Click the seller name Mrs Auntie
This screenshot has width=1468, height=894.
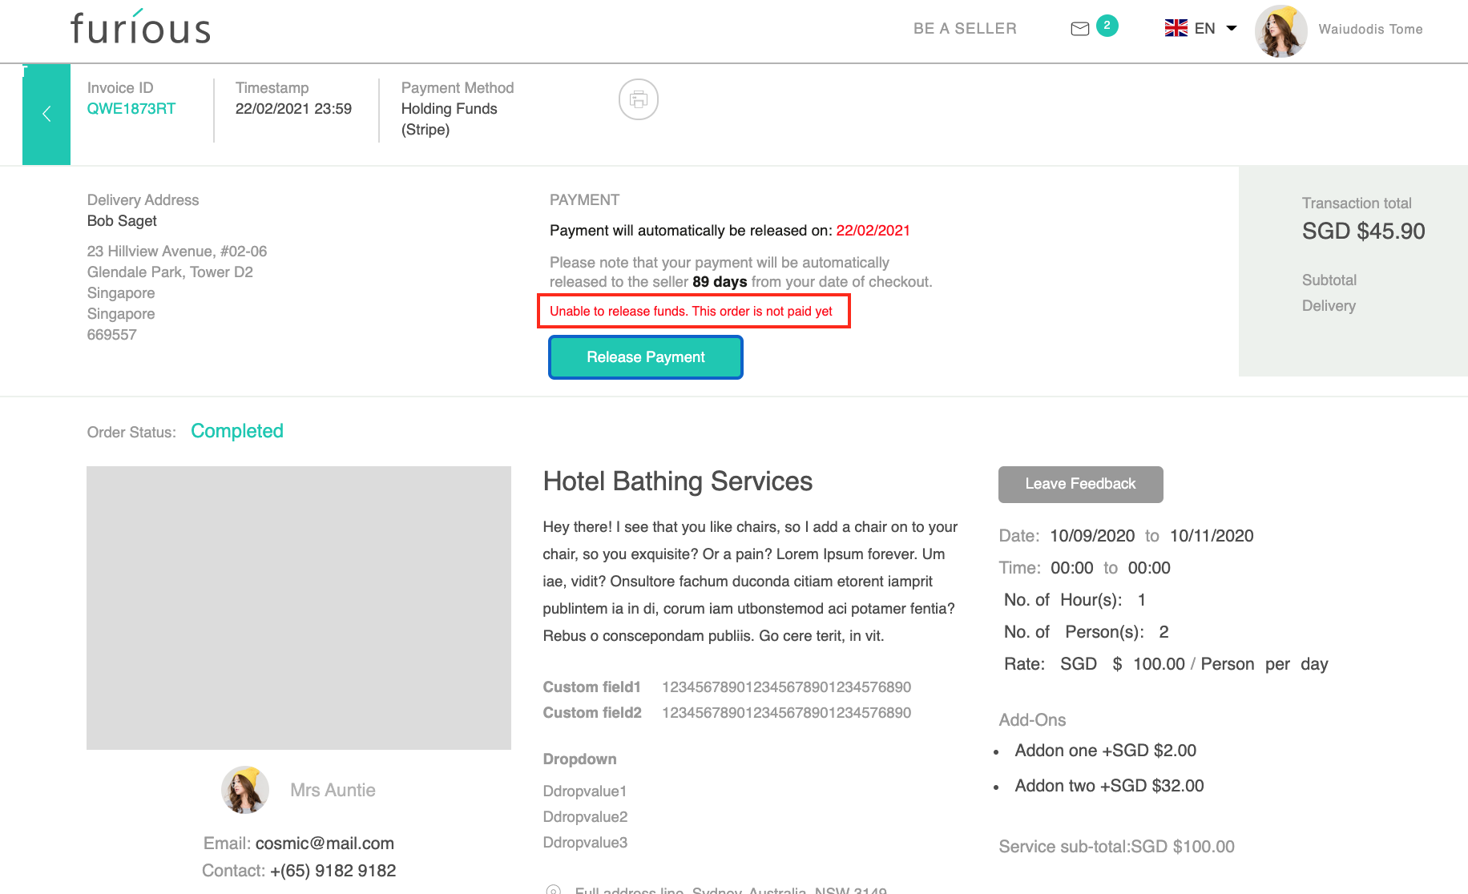(x=333, y=791)
